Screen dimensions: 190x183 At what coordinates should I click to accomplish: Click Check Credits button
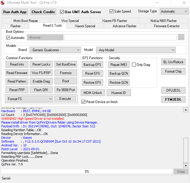pos(43,12)
